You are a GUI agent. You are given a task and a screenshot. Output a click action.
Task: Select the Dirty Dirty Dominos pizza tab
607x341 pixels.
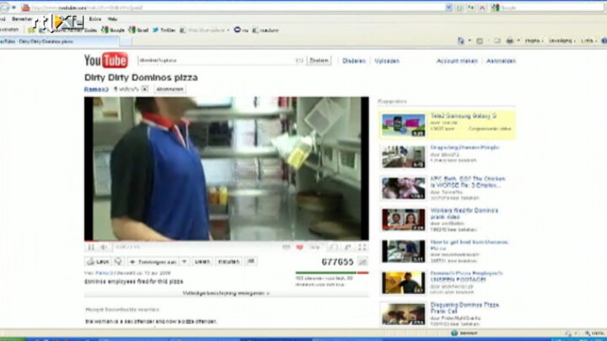[58, 41]
